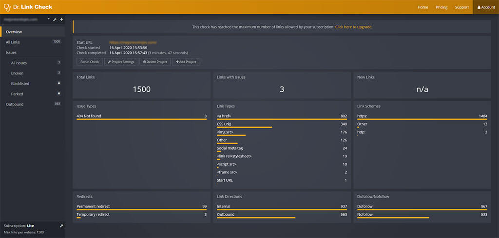
Task: Select Other under Link Schemes
Action: click(x=422, y=125)
